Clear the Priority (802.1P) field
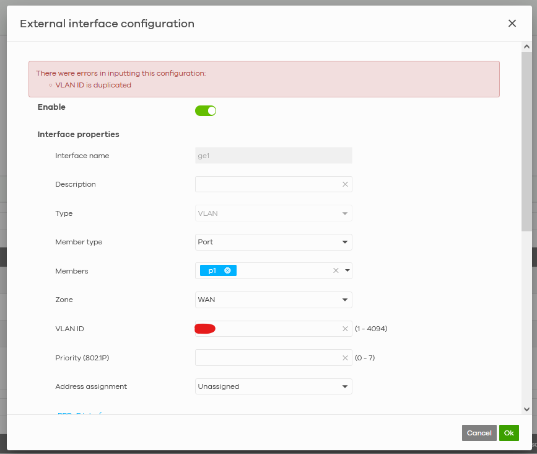This screenshot has height=454, width=537. pos(345,358)
